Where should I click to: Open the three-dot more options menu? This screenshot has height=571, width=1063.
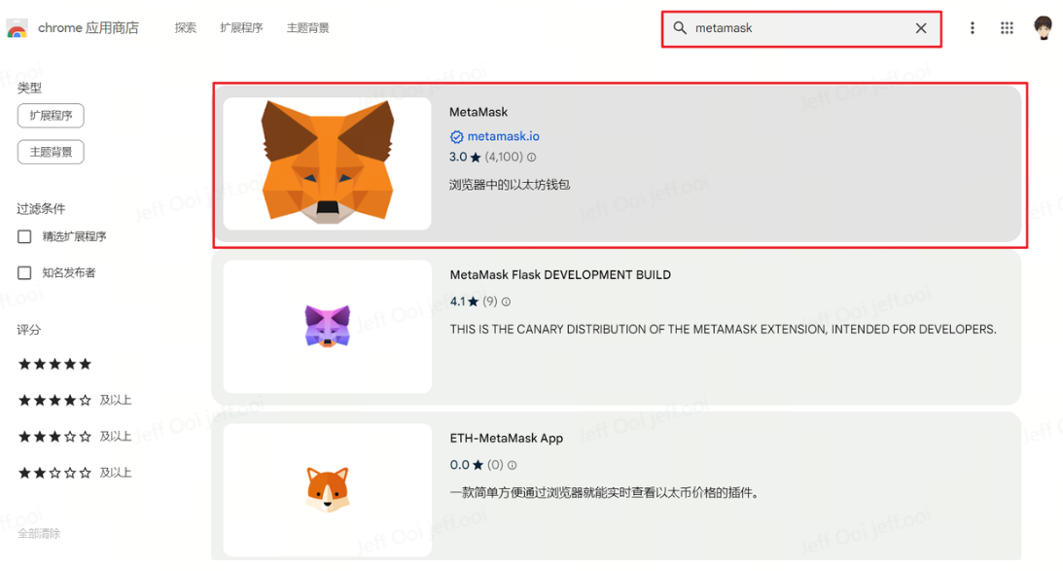click(x=973, y=28)
